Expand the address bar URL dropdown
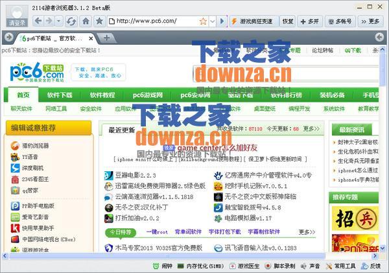Image resolution: width=389 pixels, height=273 pixels. [213, 21]
